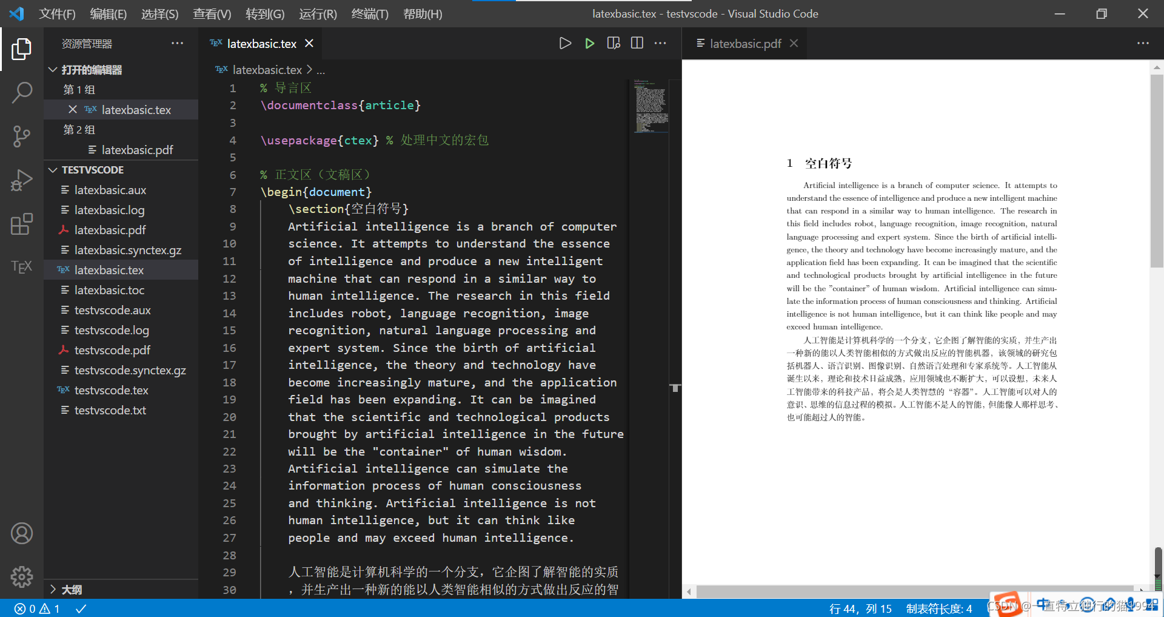
Task: Open testvscode.tex file
Action: coord(111,390)
